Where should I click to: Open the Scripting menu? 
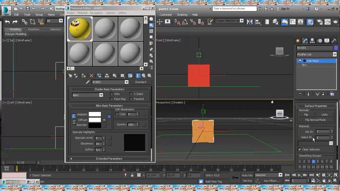[x=182, y=15]
